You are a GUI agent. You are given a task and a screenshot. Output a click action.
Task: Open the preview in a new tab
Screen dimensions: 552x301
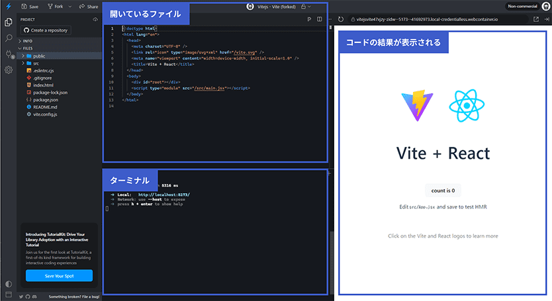pos(536,19)
